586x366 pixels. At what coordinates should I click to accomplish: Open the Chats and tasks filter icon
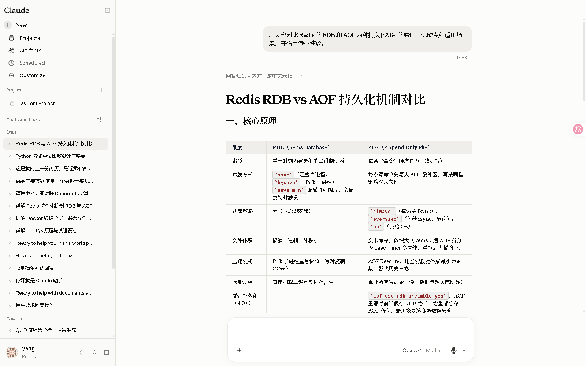point(99,120)
